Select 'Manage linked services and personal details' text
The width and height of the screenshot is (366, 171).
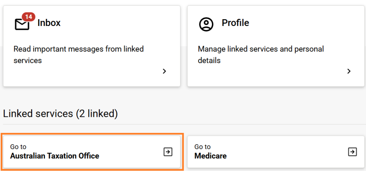261,55
